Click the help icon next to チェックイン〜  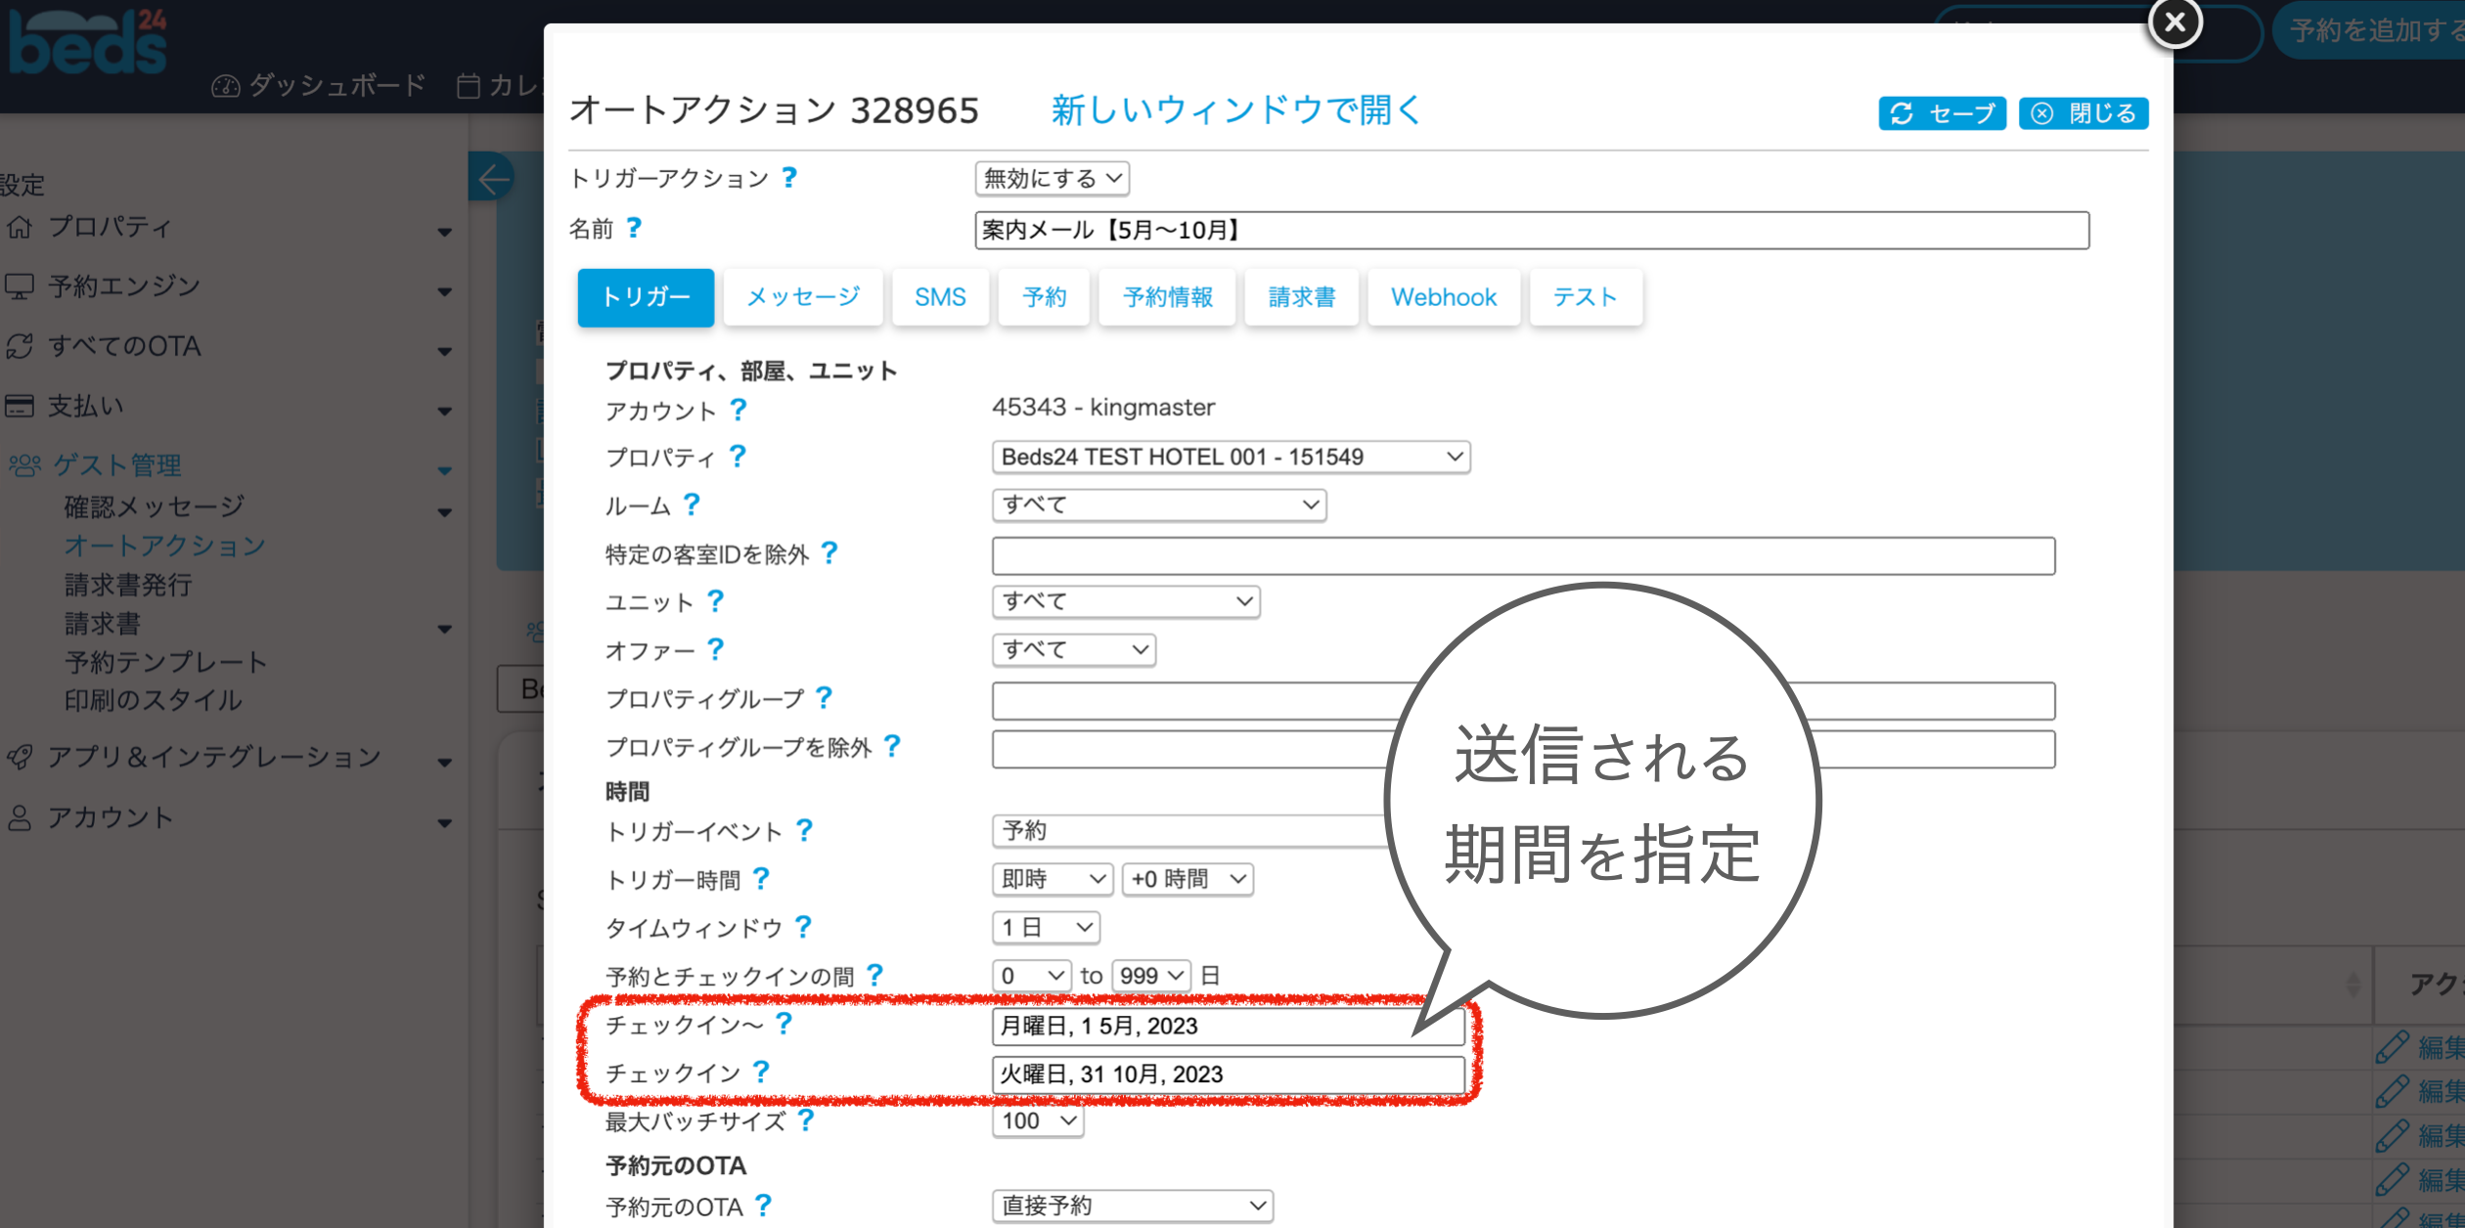click(x=784, y=1023)
